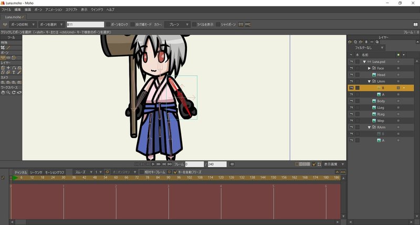Open the カラー プレーン dropdown
Screen dimensions: 420x225
(x=177, y=24)
